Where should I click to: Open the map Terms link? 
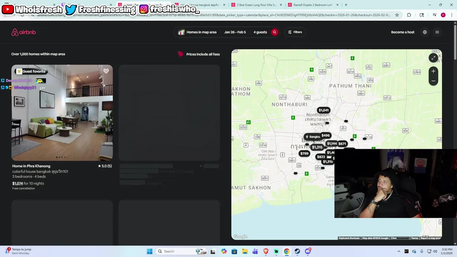[x=415, y=238]
